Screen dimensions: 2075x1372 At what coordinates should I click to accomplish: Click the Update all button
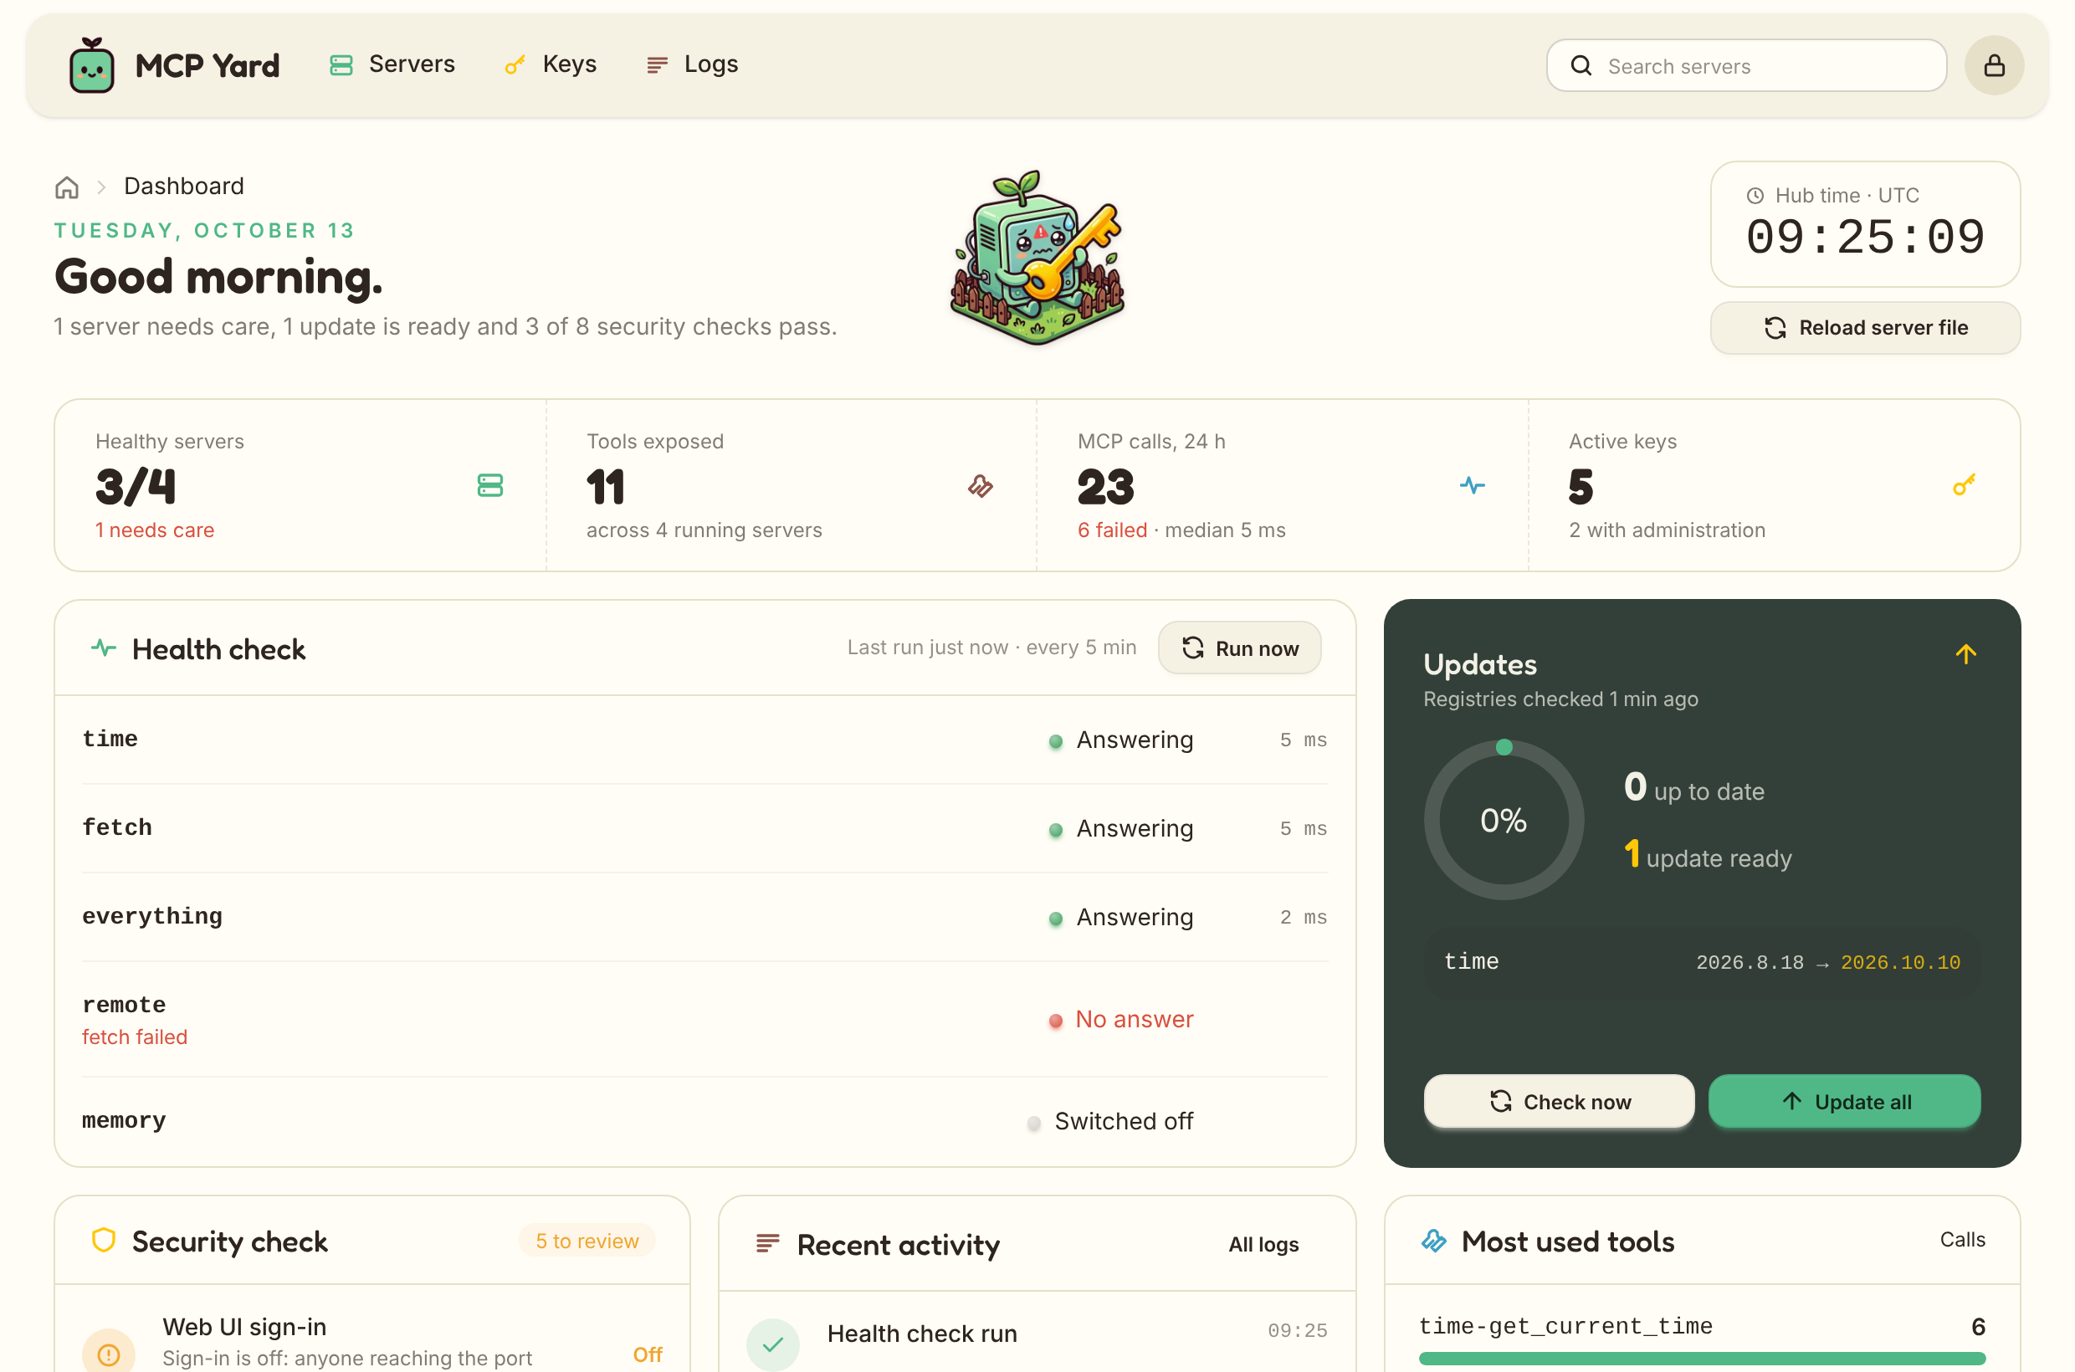pos(1844,1102)
